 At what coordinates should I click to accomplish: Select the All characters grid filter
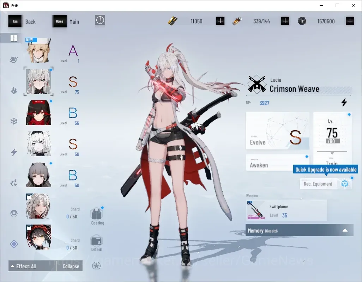[14, 38]
